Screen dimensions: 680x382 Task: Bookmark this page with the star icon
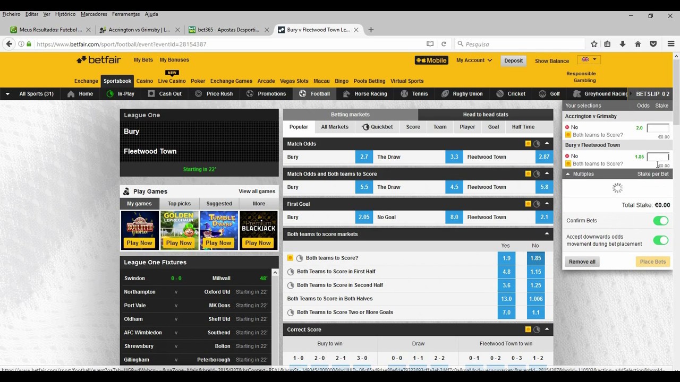(x=594, y=44)
